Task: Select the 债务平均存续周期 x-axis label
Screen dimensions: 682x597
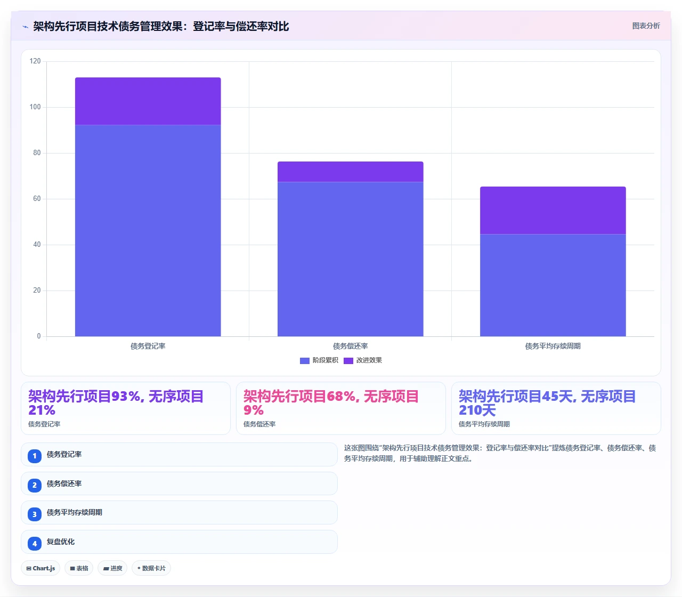Action: pos(553,346)
